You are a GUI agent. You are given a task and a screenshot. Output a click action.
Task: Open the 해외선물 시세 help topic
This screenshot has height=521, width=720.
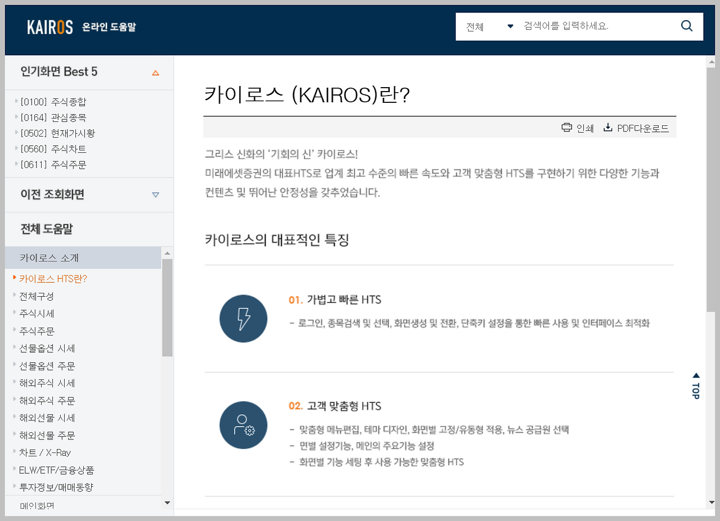pos(47,418)
